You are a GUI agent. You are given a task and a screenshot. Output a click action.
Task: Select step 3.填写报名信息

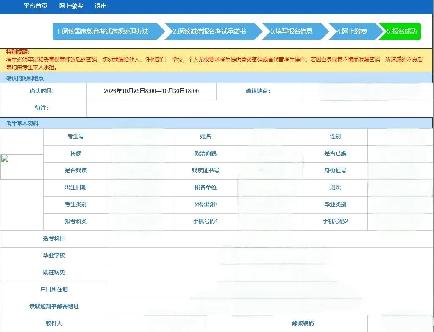[295, 31]
